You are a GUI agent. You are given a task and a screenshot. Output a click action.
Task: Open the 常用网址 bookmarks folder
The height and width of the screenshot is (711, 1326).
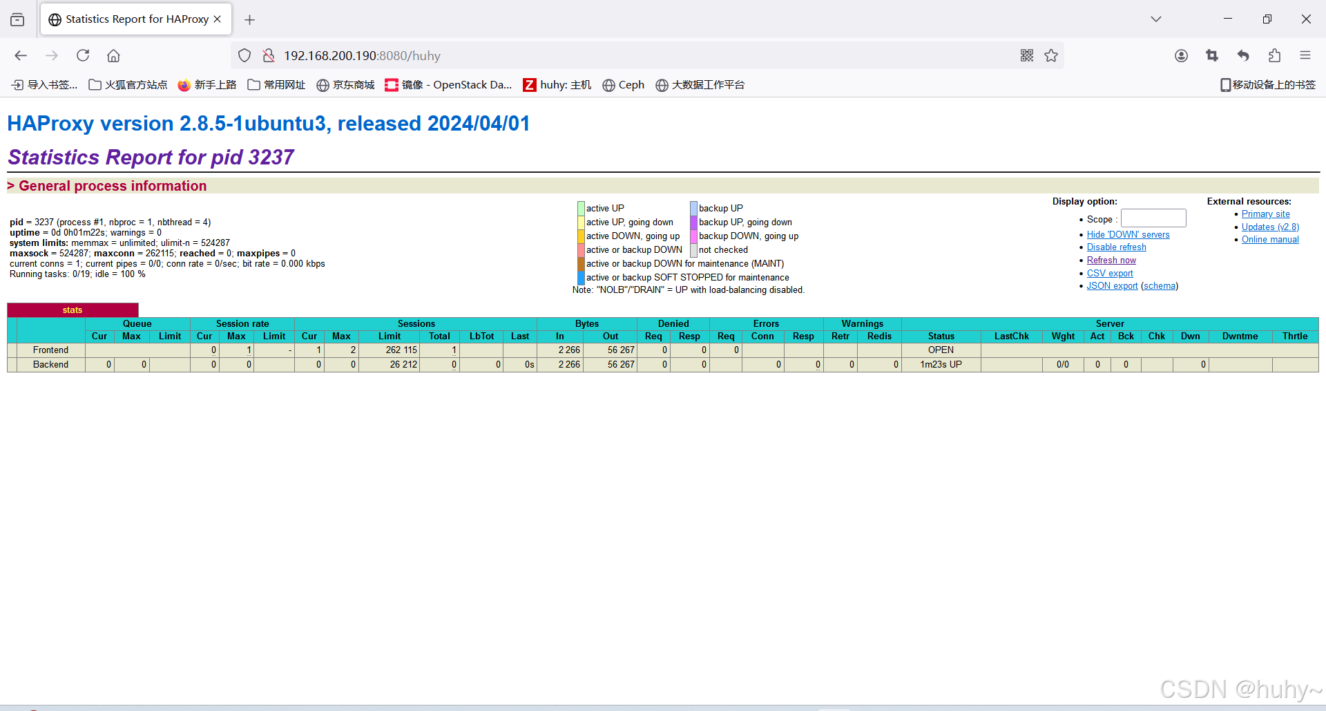pos(277,84)
